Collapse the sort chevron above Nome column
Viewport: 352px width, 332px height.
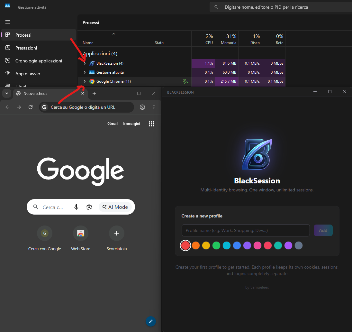click(x=113, y=34)
